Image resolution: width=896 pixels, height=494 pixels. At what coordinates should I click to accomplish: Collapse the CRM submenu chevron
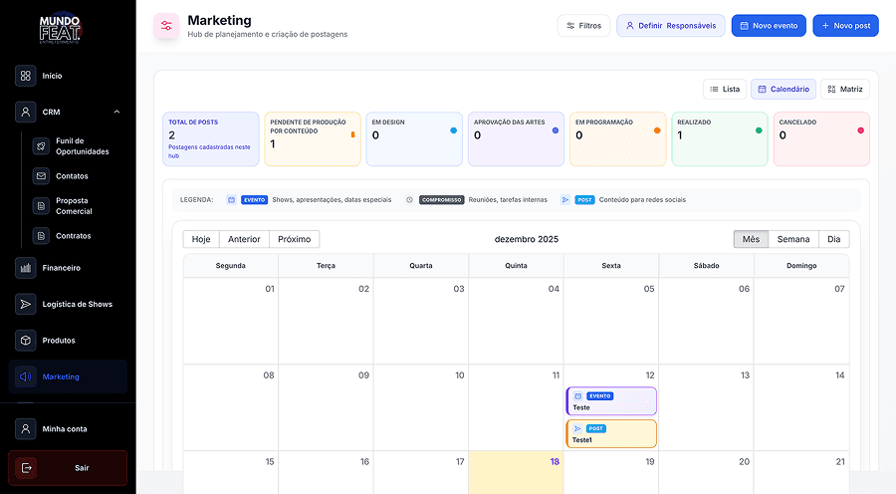[x=117, y=113]
